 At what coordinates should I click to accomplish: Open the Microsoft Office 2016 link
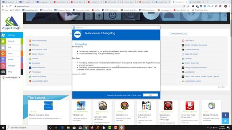click(x=40, y=81)
